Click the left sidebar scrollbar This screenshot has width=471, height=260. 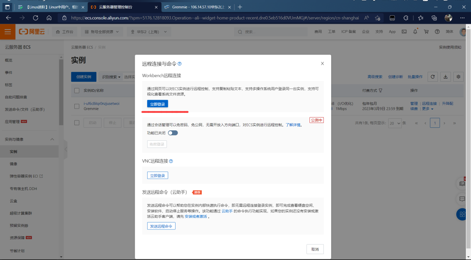[x=61, y=92]
